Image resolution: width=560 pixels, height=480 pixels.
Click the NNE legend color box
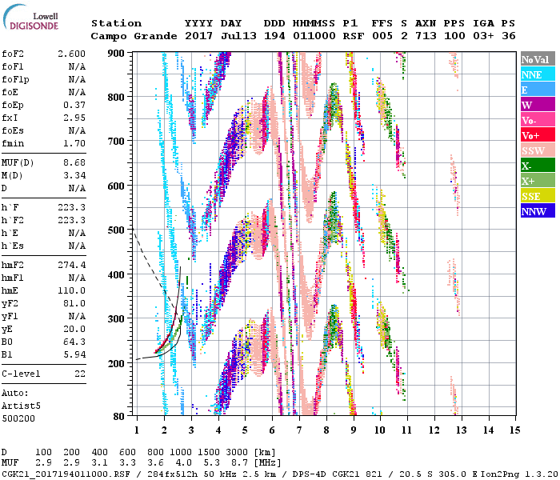(536, 74)
